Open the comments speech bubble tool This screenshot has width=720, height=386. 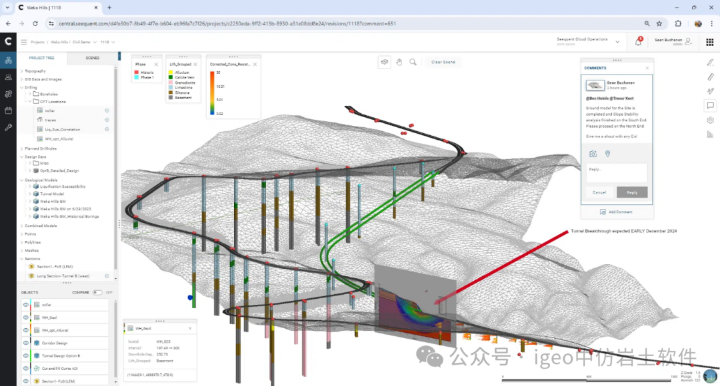(x=710, y=105)
